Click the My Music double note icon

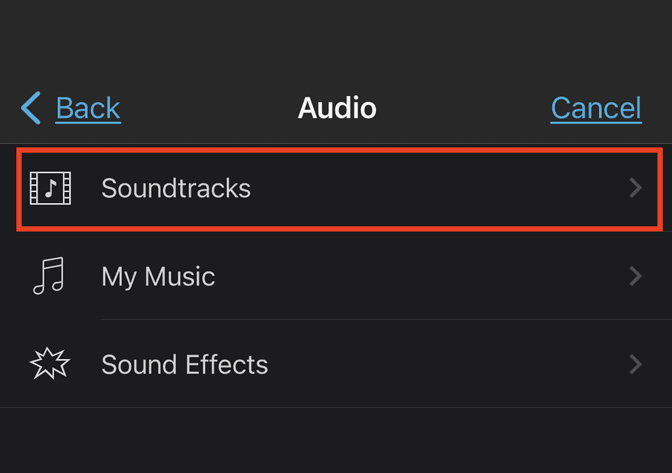click(49, 275)
